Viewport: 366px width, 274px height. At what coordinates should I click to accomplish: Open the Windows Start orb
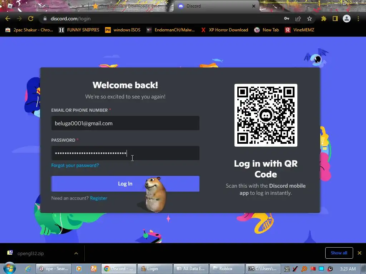coord(9,268)
